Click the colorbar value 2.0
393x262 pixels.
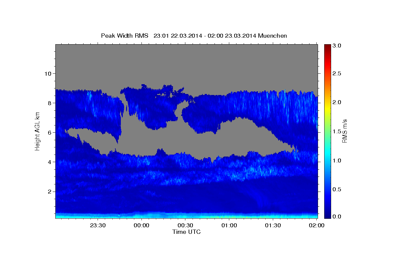338,102
